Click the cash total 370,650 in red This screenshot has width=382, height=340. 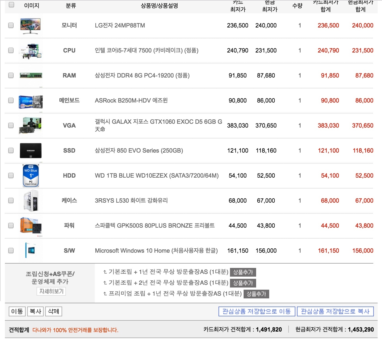tap(363, 125)
